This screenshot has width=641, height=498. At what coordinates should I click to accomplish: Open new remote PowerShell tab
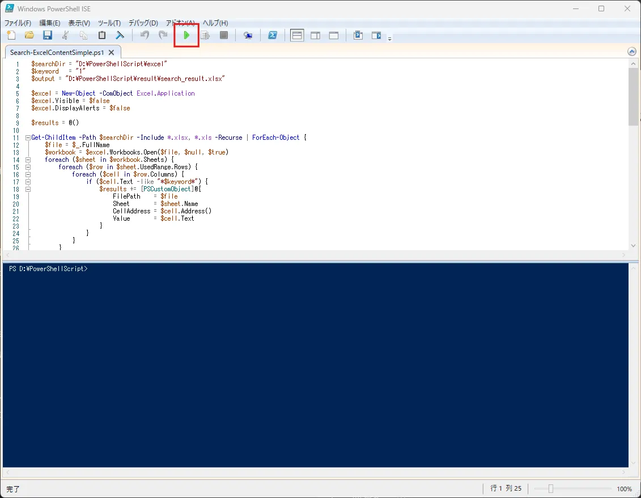pos(248,36)
